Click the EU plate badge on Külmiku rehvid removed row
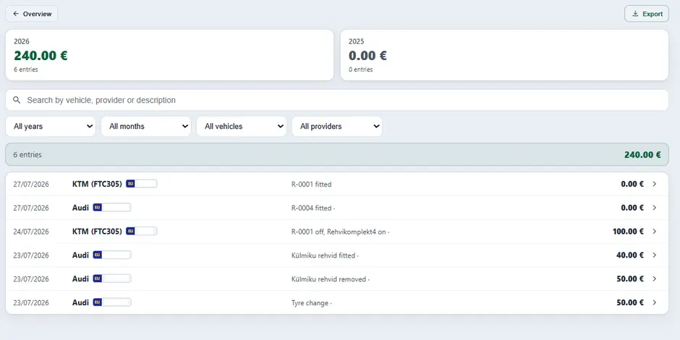 point(112,279)
